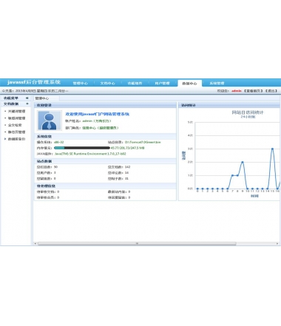
Task: Open 关键词管理 in the sidebar
Action: pos(16,112)
